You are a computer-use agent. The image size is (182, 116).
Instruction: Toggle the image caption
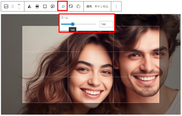(x=45, y=6)
